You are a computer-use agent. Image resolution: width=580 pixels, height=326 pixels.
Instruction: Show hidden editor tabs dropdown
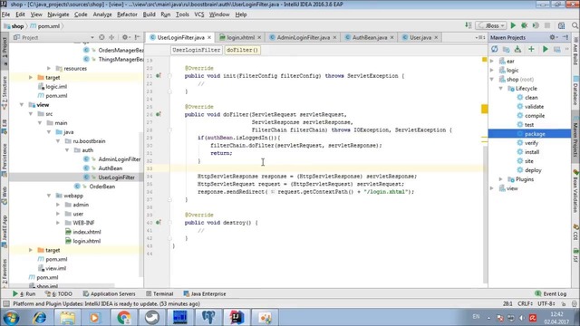[x=479, y=37]
